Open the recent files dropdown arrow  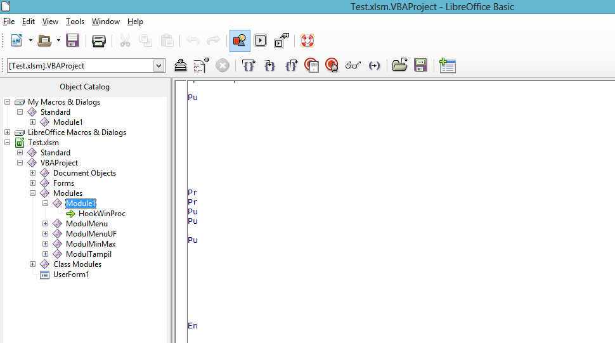tap(58, 41)
